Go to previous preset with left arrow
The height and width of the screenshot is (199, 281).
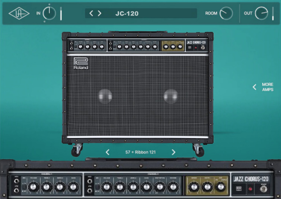pyautogui.click(x=91, y=14)
